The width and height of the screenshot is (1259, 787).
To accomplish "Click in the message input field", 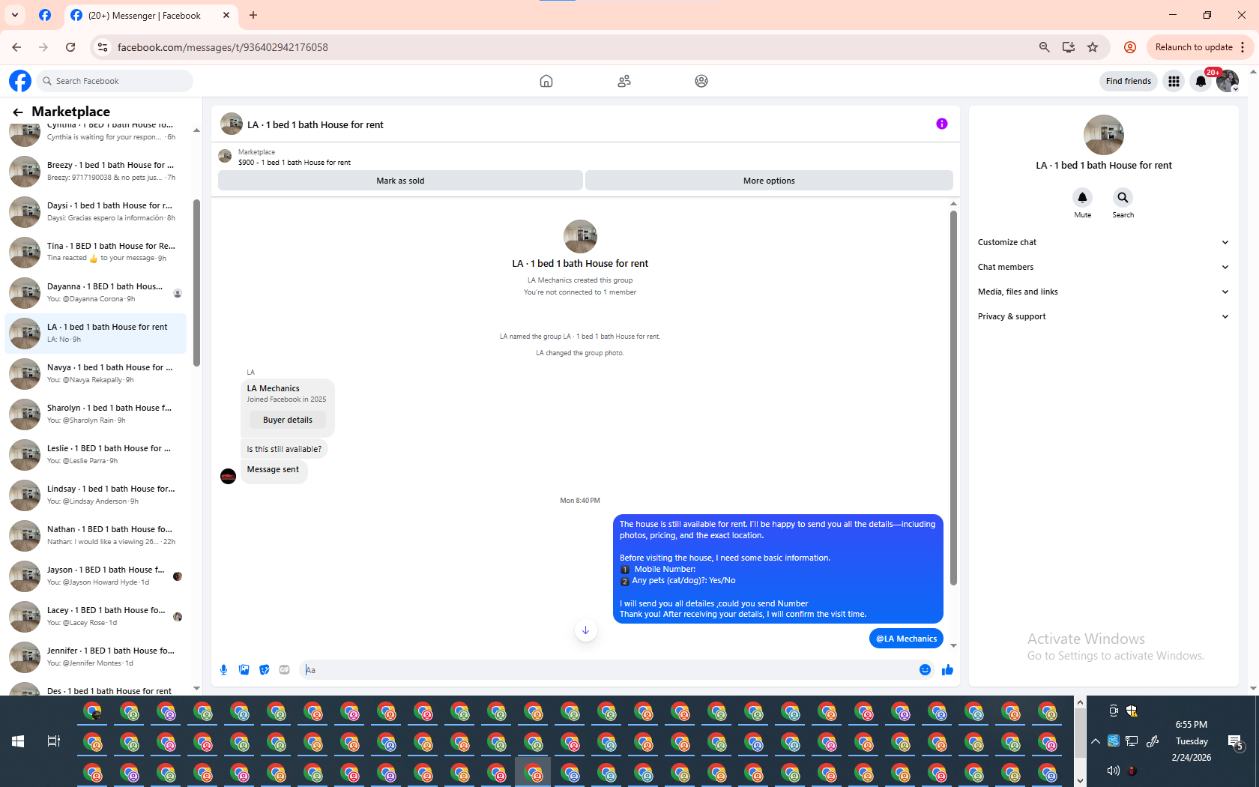I will (x=609, y=670).
